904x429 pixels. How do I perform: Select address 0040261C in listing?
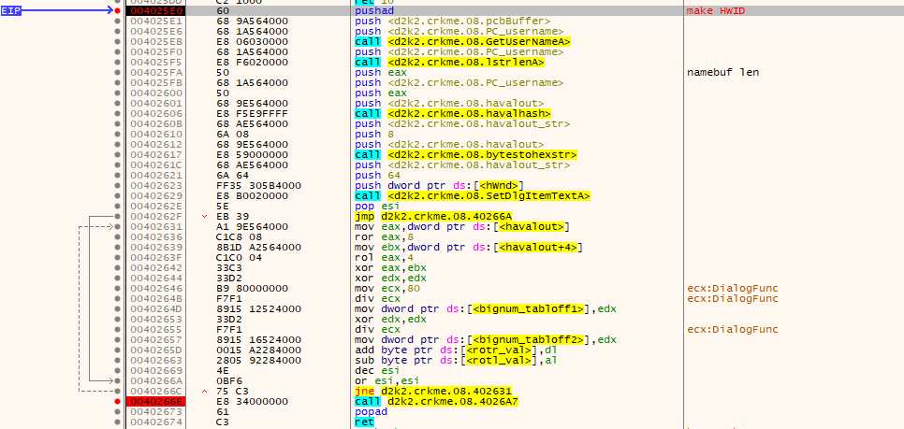click(155, 164)
